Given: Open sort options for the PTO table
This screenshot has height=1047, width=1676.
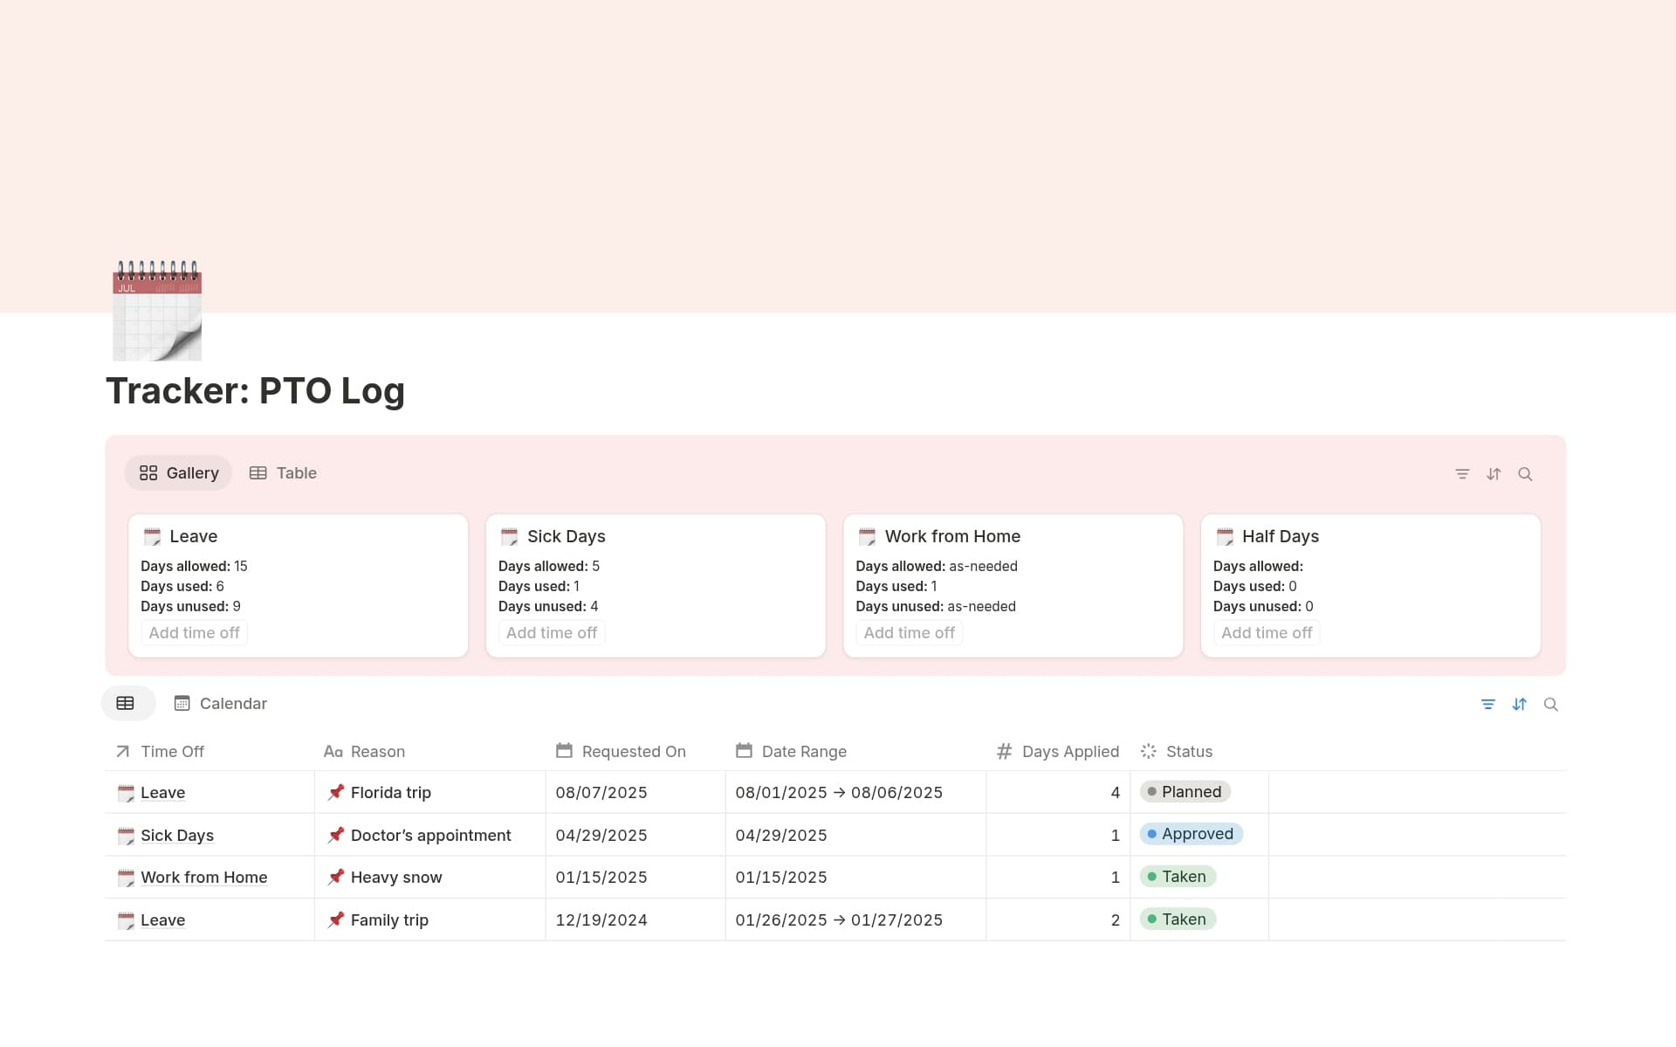Looking at the screenshot, I should point(1520,704).
